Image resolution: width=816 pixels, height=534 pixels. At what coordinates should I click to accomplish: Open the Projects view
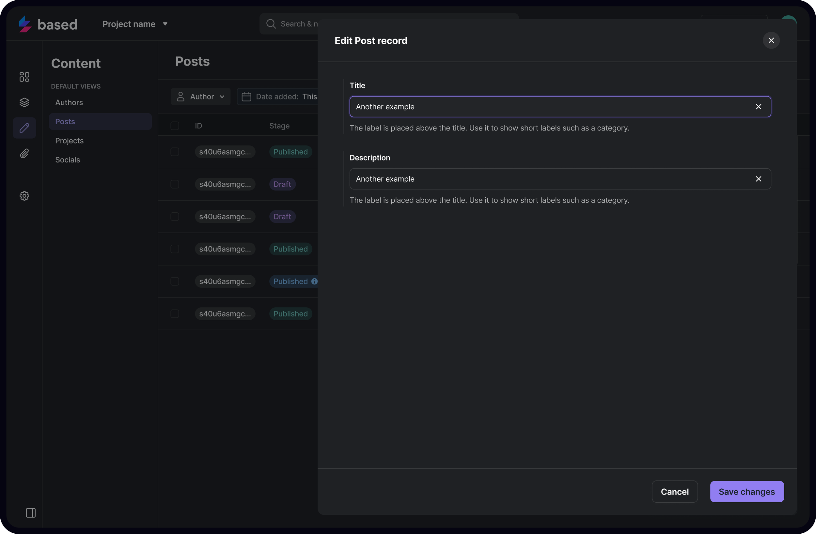[69, 141]
